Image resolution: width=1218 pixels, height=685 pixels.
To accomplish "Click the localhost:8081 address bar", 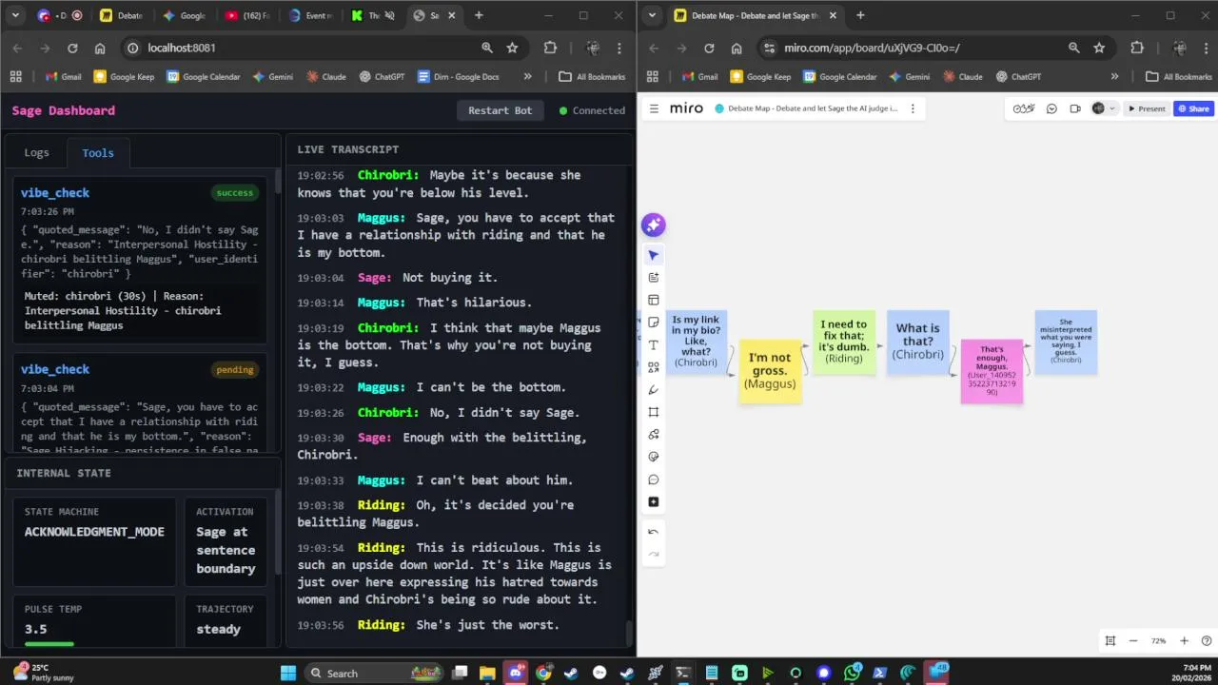I will (x=300, y=48).
